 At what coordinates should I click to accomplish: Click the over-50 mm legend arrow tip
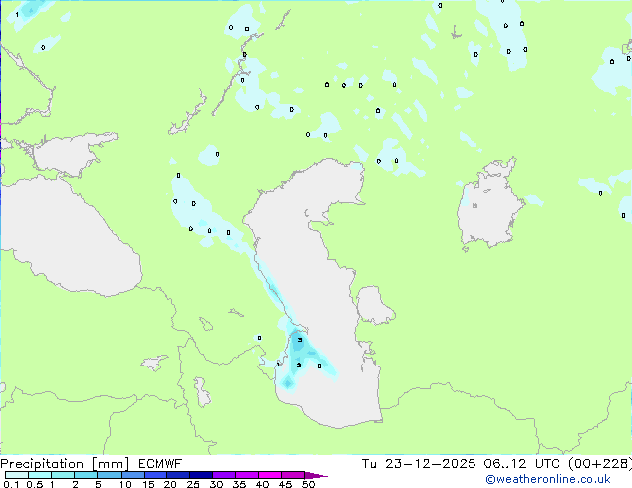pyautogui.click(x=316, y=476)
